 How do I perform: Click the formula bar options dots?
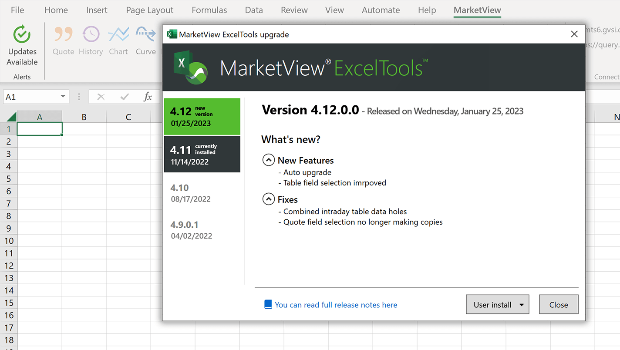click(79, 97)
